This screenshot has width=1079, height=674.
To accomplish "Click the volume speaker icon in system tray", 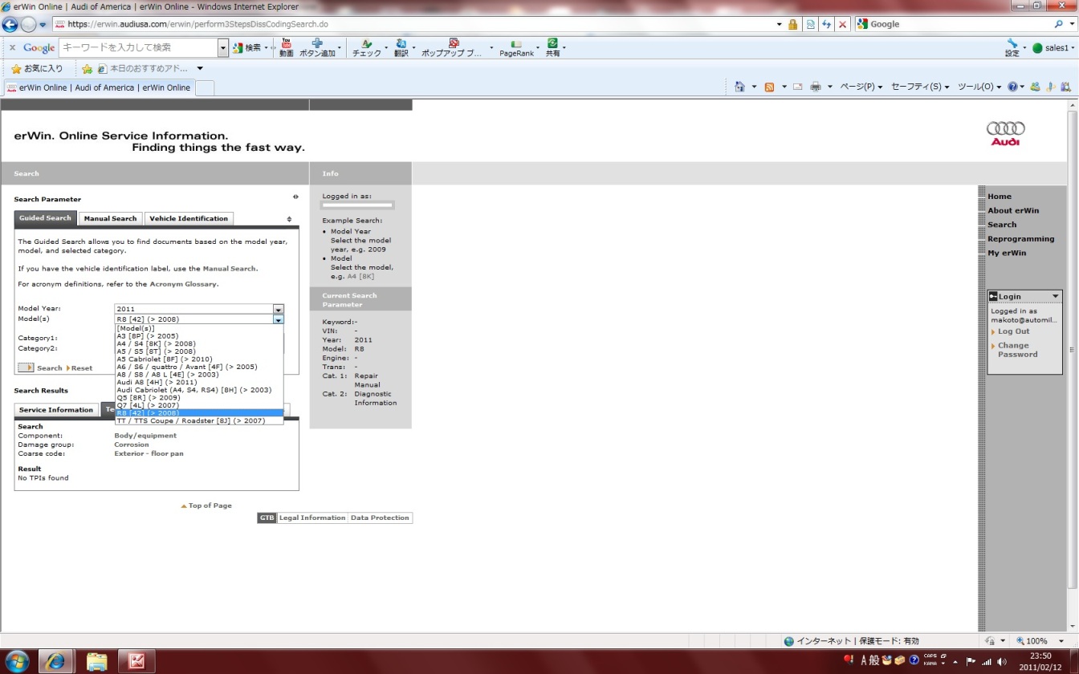I will [1002, 661].
